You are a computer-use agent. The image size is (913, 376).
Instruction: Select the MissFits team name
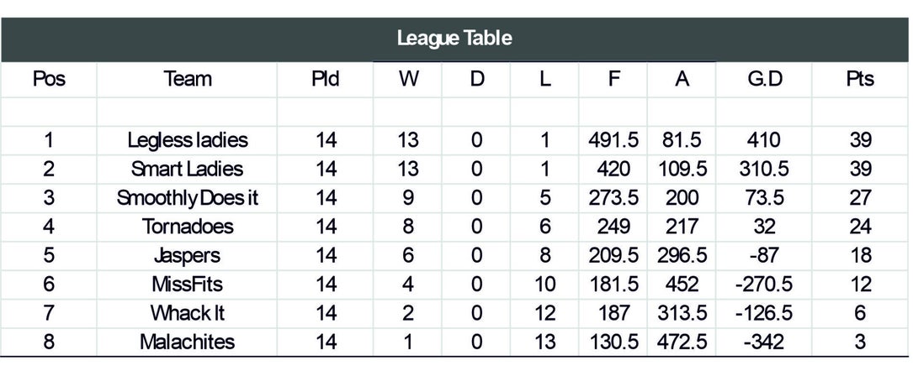pyautogui.click(x=187, y=285)
